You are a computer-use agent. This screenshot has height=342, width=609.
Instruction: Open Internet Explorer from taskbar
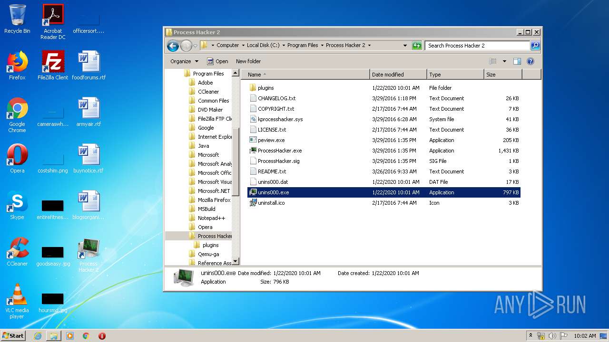click(38, 336)
